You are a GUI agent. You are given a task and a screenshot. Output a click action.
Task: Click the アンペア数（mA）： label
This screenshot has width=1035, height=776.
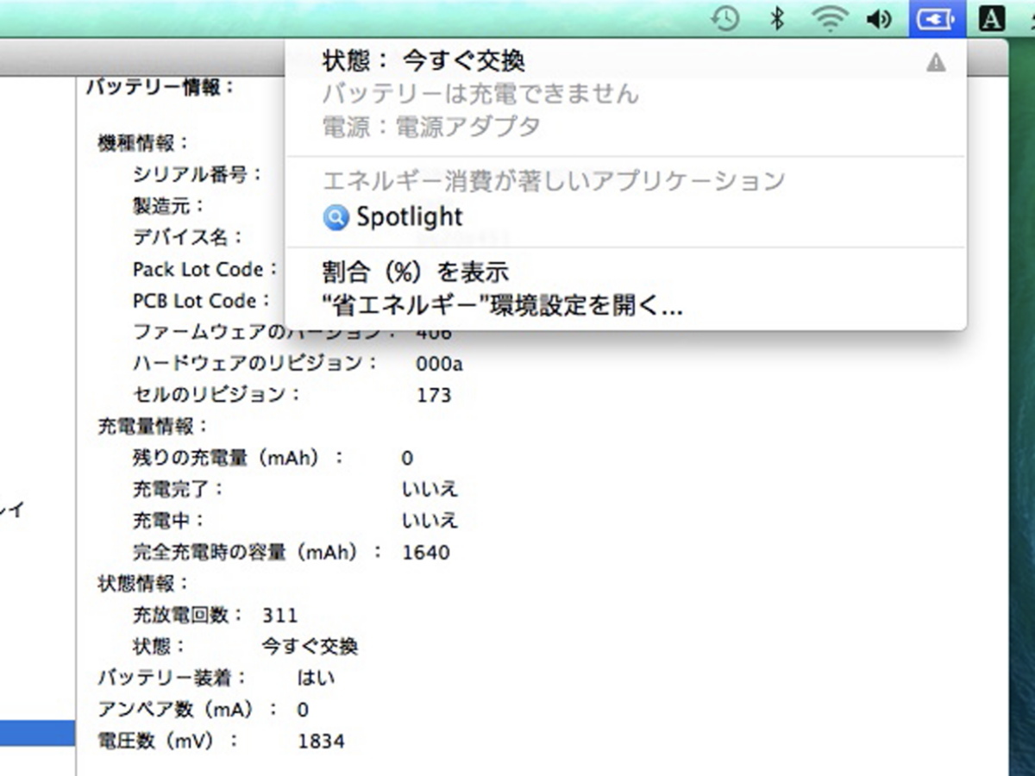click(188, 710)
